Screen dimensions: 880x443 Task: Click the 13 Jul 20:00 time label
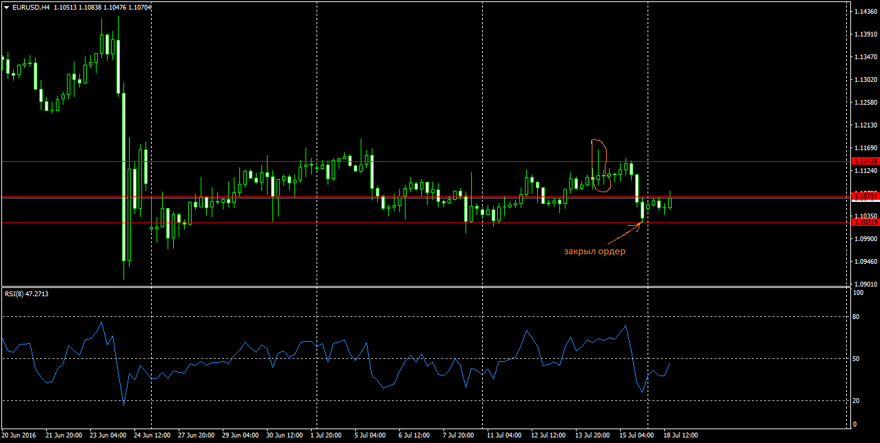point(594,435)
